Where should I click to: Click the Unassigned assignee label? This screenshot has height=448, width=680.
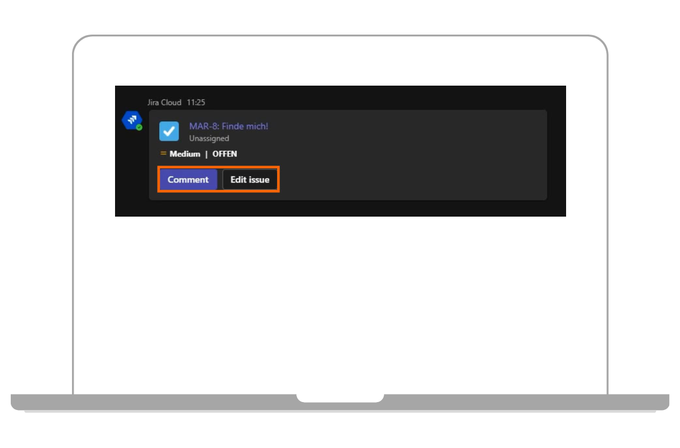(209, 138)
